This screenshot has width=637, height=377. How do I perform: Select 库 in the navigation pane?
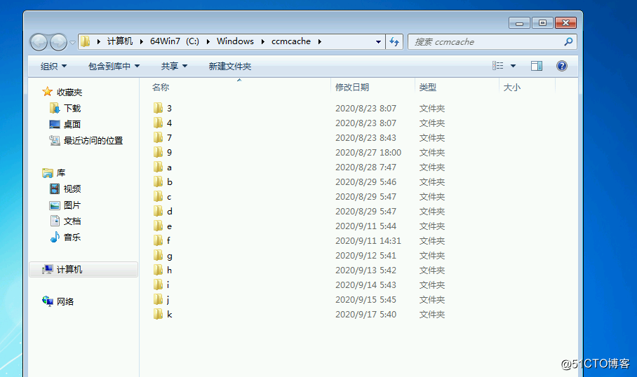pos(61,173)
